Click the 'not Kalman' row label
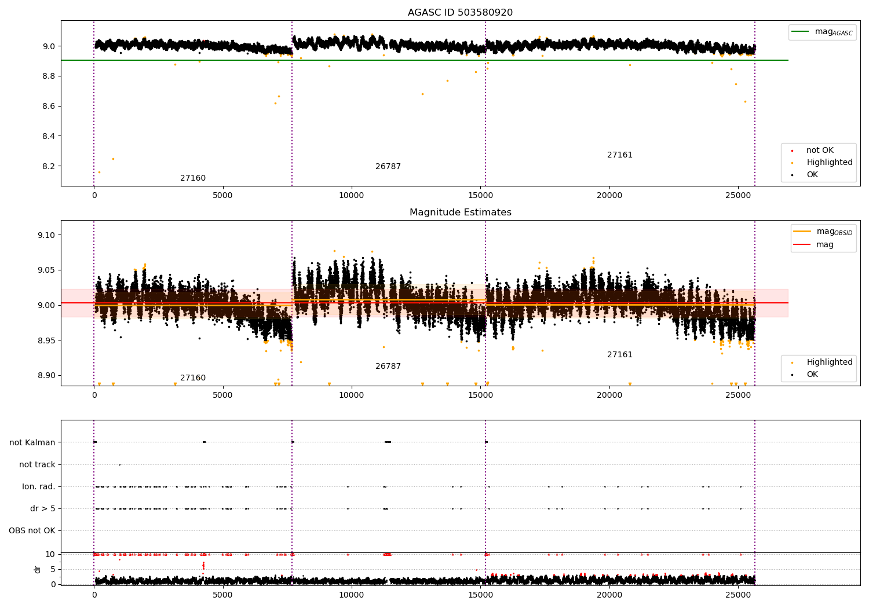The width and height of the screenshot is (869, 608). [x=32, y=442]
